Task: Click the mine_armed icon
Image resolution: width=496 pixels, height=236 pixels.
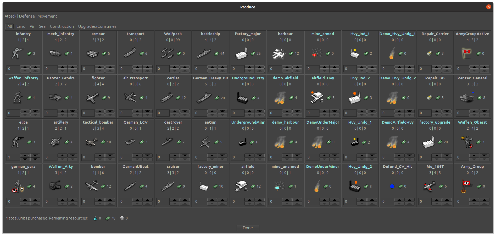Action: pos(317,52)
